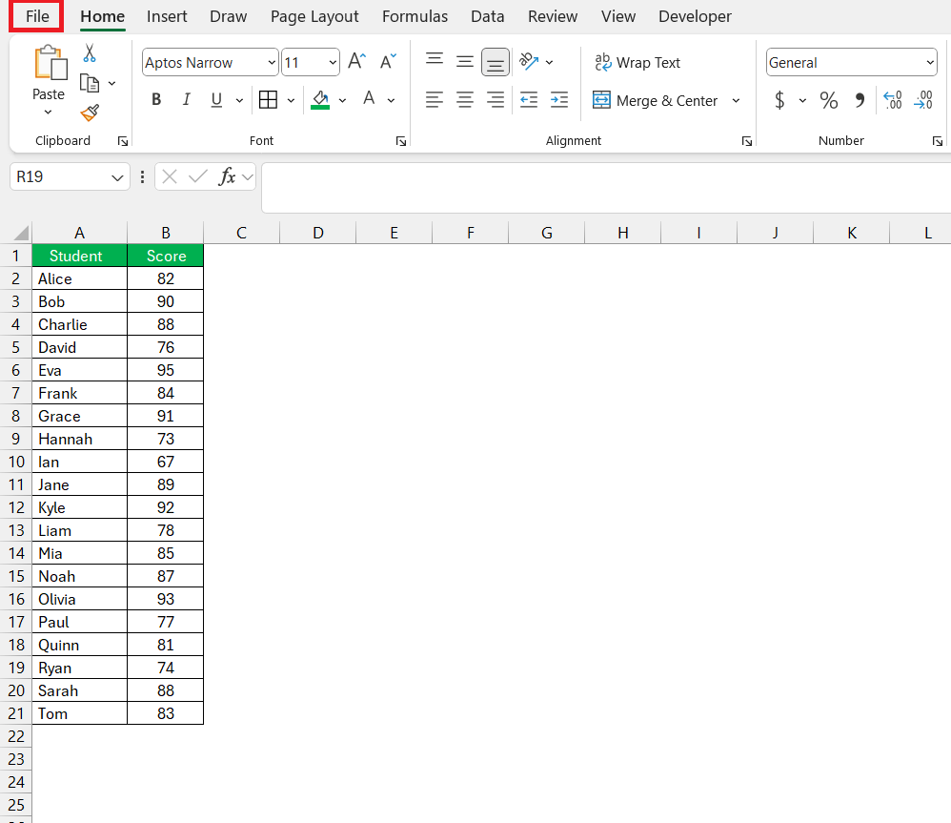Expand border options arrow
951x823 pixels.
(291, 100)
